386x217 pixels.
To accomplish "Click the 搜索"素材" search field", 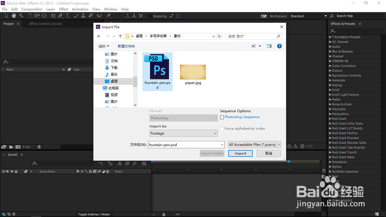I will (254, 36).
